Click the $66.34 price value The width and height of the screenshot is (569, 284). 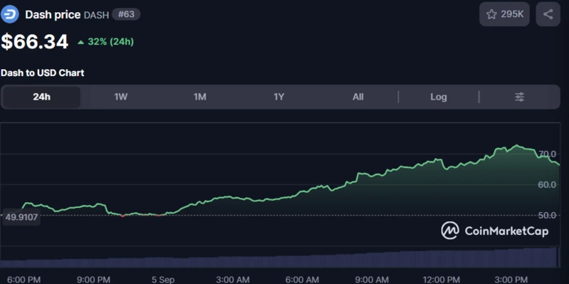coord(34,42)
